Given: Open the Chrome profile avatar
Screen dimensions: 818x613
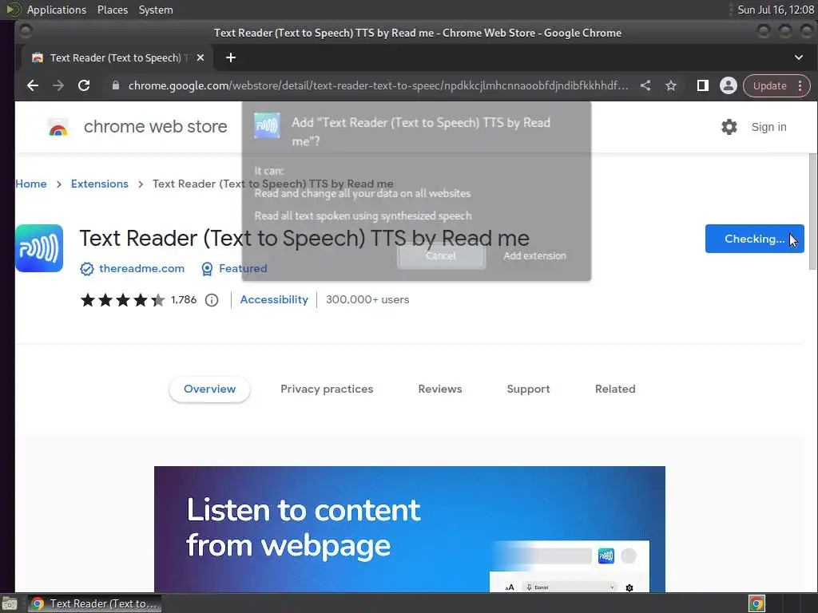Looking at the screenshot, I should (729, 85).
